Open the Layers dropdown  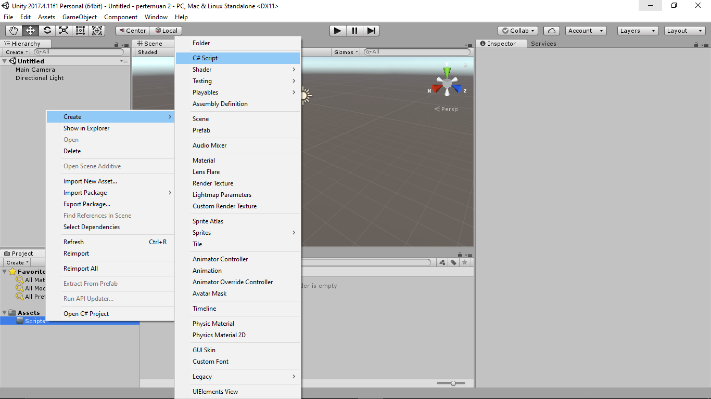click(638, 31)
